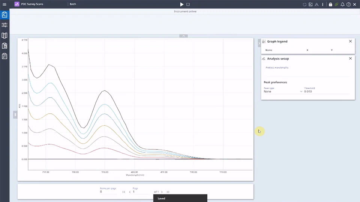Open the Peak type dropdown
Image resolution: width=360 pixels, height=202 pixels.
click(283, 92)
